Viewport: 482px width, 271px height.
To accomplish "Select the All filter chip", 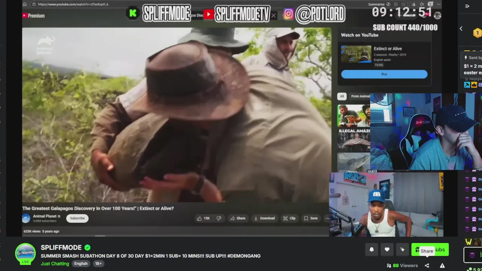I will click(x=342, y=96).
